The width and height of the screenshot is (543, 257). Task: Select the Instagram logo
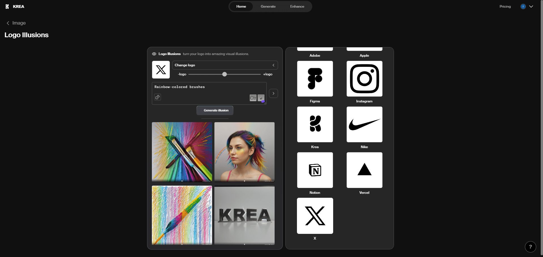364,79
